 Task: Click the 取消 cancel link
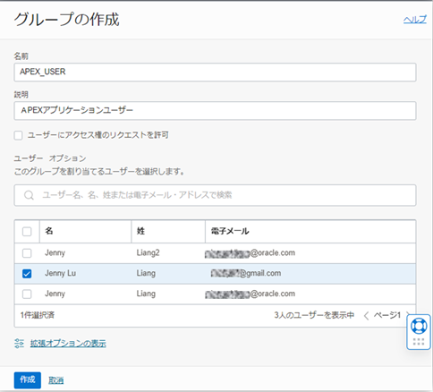click(x=55, y=380)
